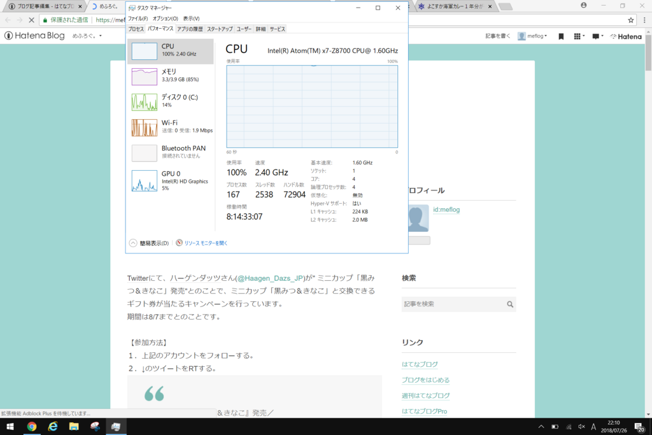The height and width of the screenshot is (435, 652).
Task: Click the battery tray icon
Action: [x=555, y=427]
